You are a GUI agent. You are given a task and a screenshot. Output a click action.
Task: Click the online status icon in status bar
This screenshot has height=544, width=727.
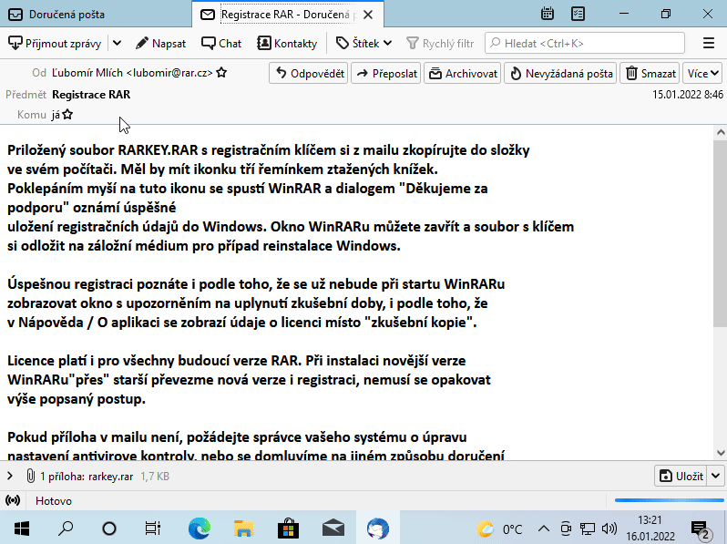point(13,501)
